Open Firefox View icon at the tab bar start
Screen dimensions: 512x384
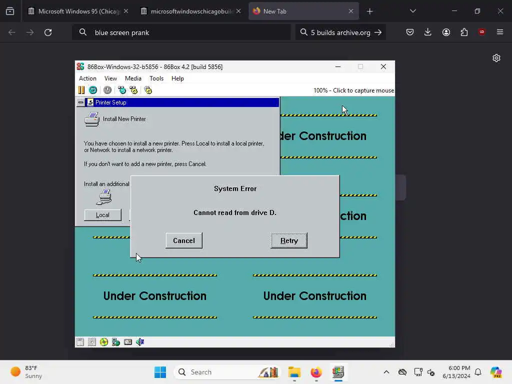point(10,11)
